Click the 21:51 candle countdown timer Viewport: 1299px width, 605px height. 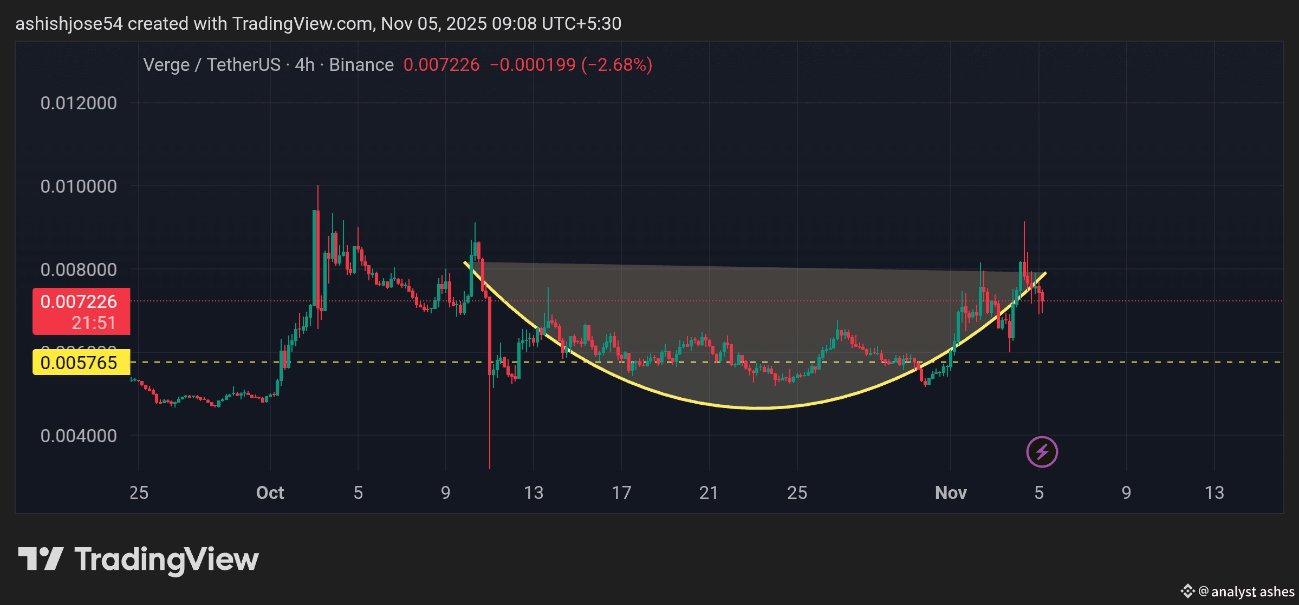(94, 323)
